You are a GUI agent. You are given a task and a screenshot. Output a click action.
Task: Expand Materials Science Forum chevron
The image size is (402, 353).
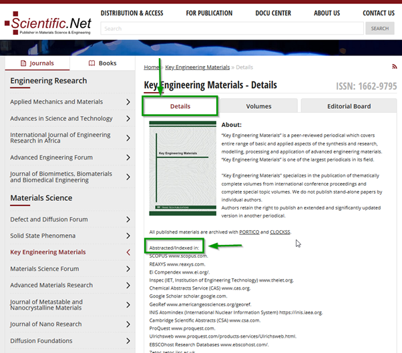point(128,269)
